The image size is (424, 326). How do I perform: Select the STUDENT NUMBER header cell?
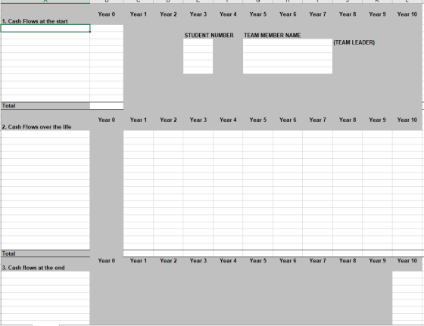209,36
